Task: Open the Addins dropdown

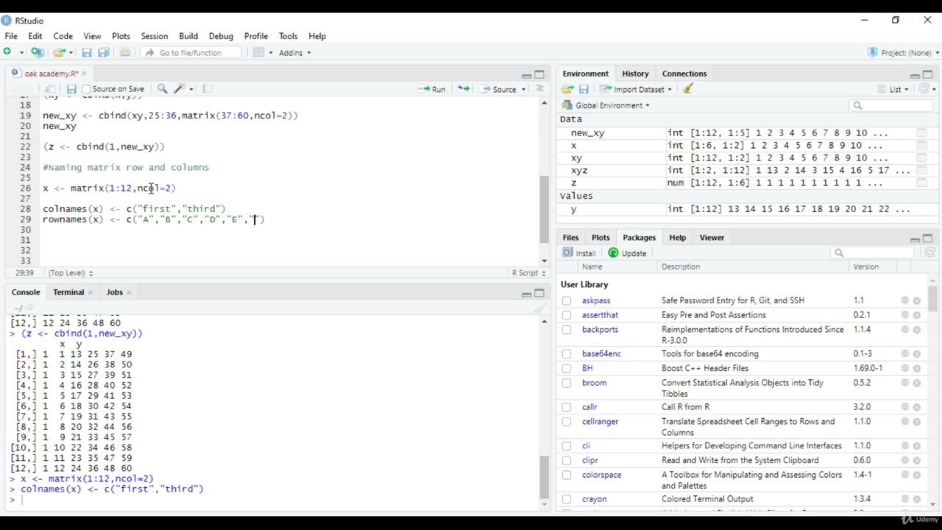Action: (x=295, y=52)
